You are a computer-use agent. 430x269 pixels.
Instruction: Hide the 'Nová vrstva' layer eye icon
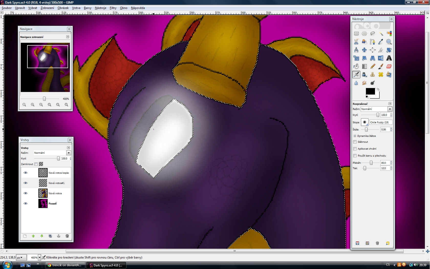coord(25,193)
